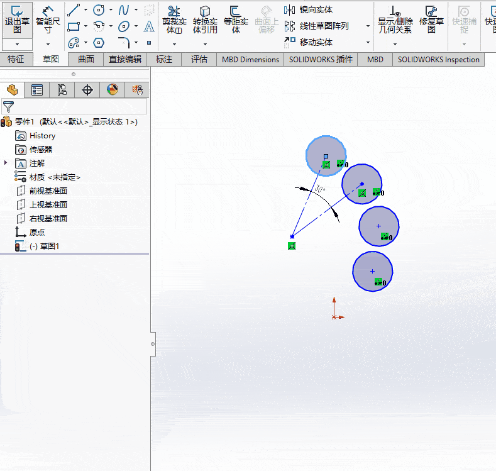Switch to the SOLIDWORKS Inspection tab
The width and height of the screenshot is (496, 471).
click(x=438, y=60)
